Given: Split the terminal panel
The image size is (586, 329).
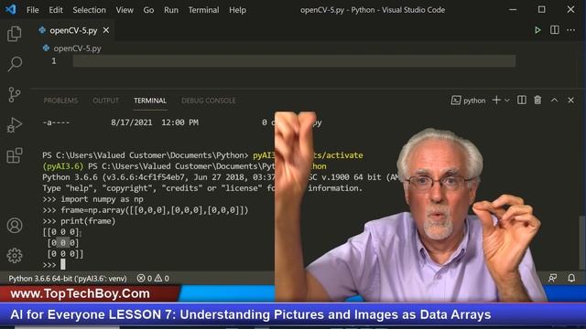Looking at the screenshot, I should [x=522, y=100].
